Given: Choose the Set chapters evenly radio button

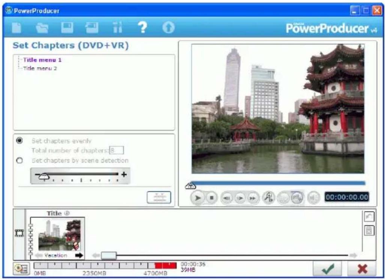Looking at the screenshot, I should (x=20, y=141).
